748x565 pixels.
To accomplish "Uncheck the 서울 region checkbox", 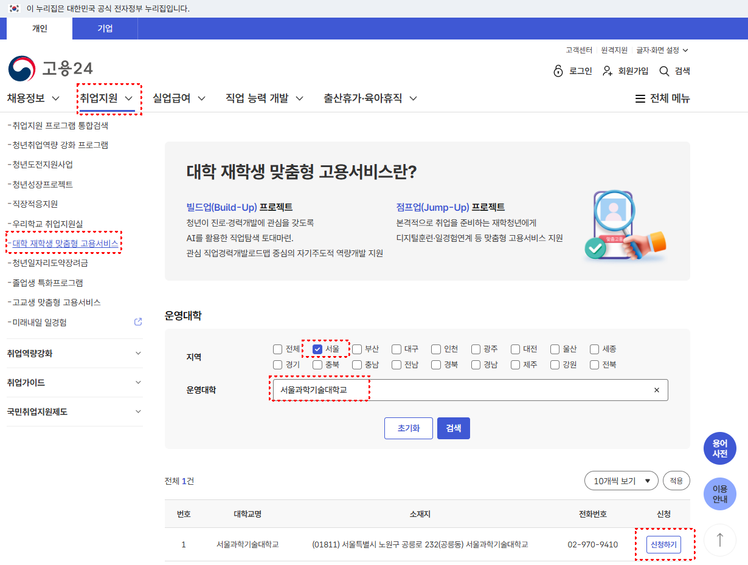I will [x=317, y=349].
